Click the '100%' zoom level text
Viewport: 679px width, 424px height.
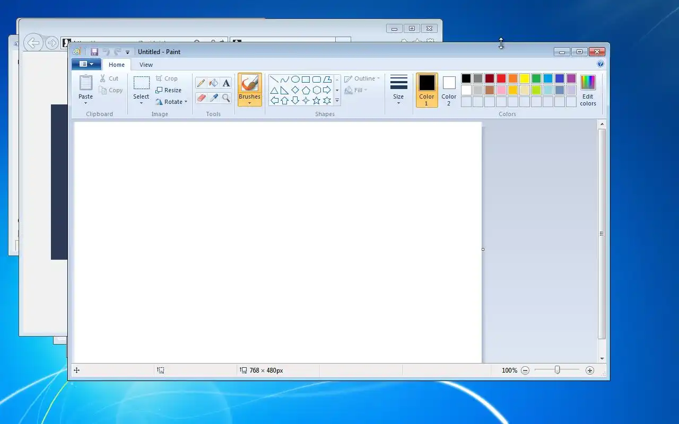[x=509, y=370]
